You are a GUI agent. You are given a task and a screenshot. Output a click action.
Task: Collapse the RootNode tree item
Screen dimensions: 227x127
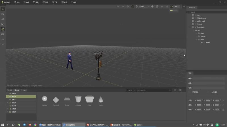(x=190, y=27)
